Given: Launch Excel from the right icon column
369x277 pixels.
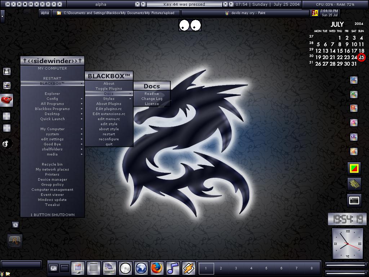Looking at the screenshot, I should (x=354, y=94).
